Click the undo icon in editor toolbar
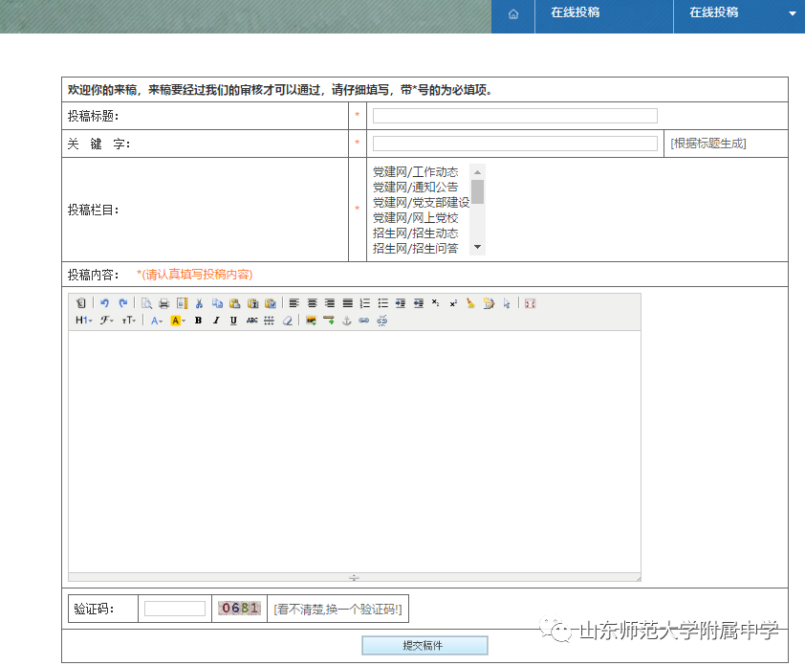Image resolution: width=805 pixels, height=666 pixels. 105,303
